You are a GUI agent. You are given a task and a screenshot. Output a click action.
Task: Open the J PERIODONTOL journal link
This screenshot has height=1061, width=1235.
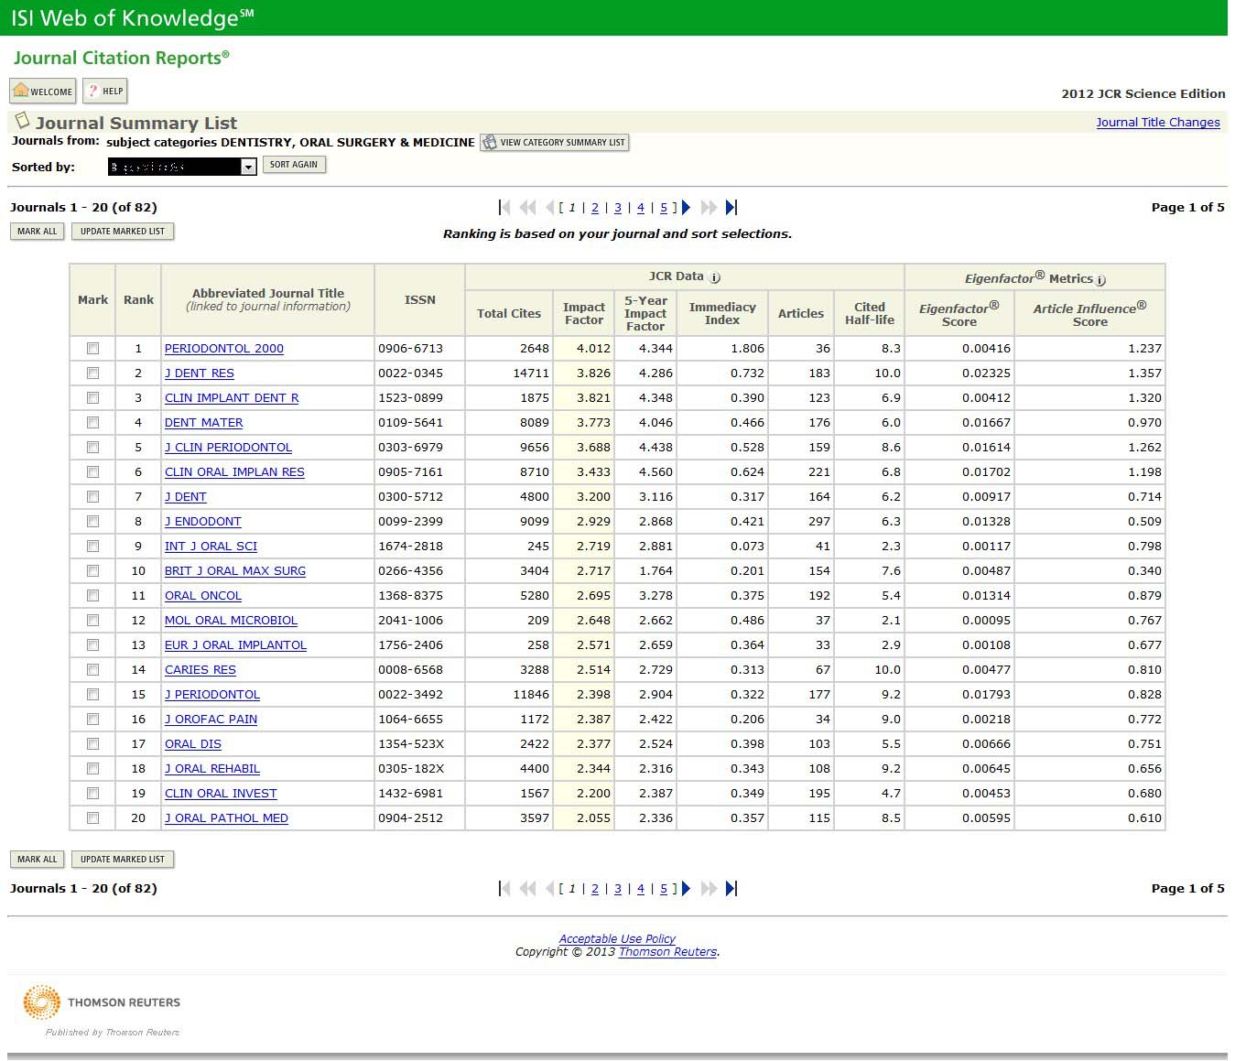click(x=212, y=695)
